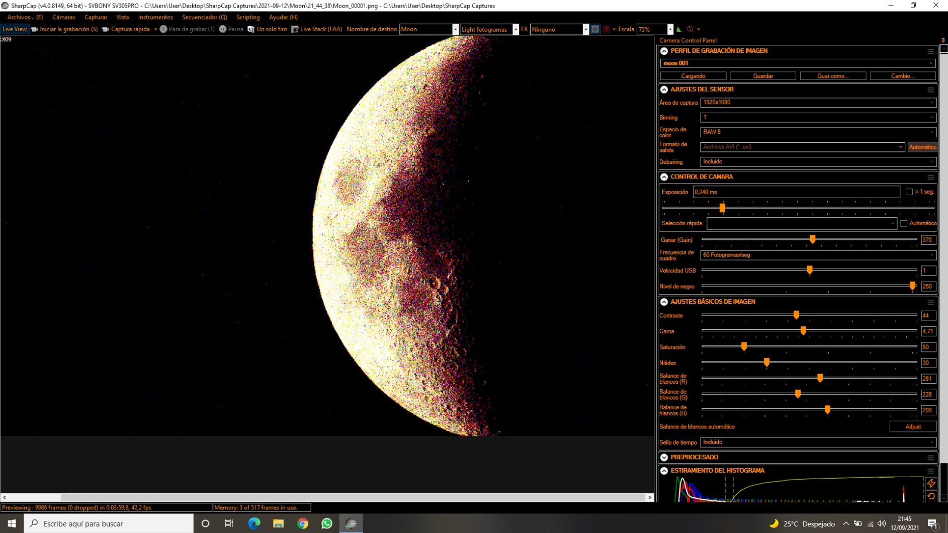Click the Iniciar la grabación record icon
The width and height of the screenshot is (948, 533).
[x=35, y=29]
